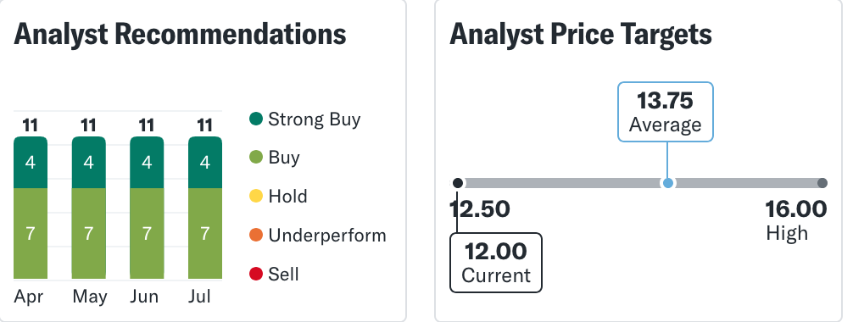The width and height of the screenshot is (853, 322).
Task: Select the April Strong Buy bar segment
Action: (31, 162)
